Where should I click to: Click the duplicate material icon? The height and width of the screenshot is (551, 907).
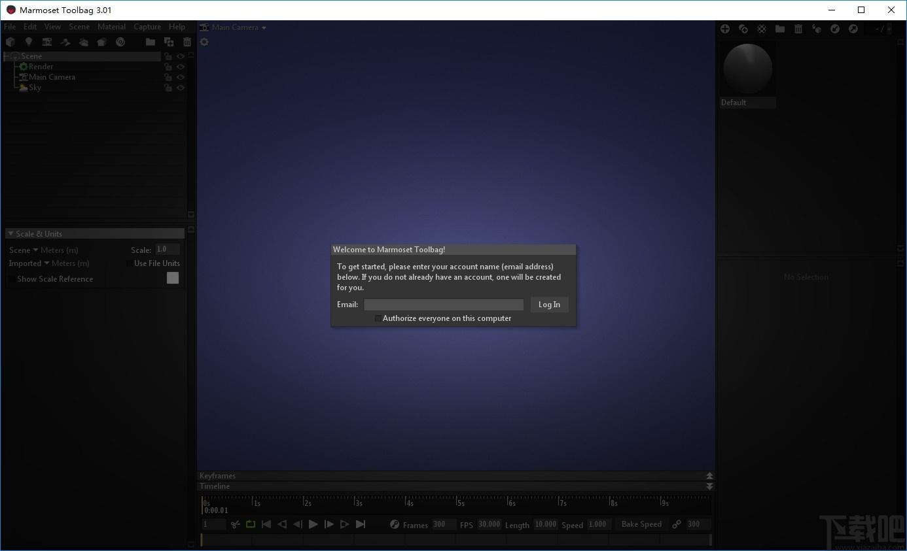[743, 29]
